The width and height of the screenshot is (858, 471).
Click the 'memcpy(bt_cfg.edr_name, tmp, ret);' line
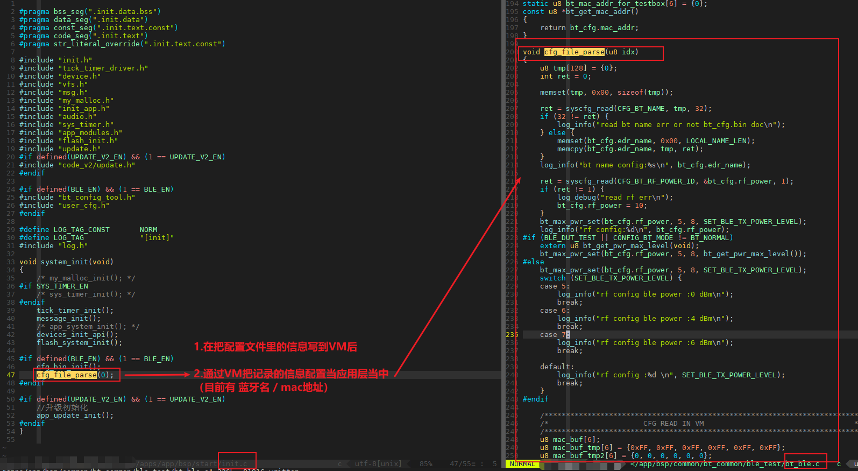coord(630,149)
